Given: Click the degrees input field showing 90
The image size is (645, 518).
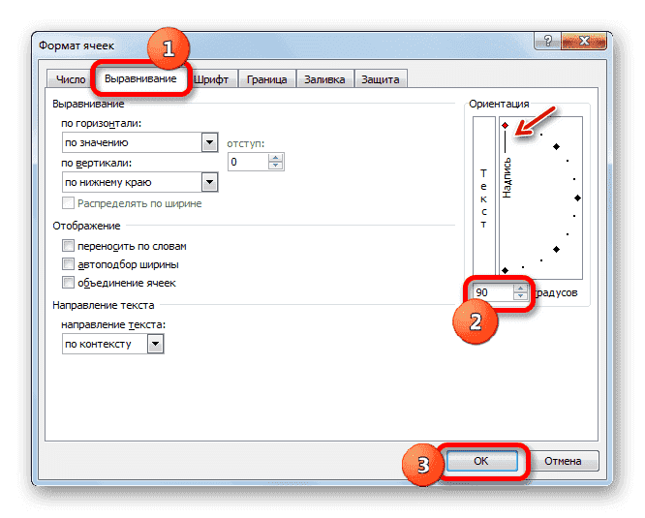Looking at the screenshot, I should click(x=493, y=291).
